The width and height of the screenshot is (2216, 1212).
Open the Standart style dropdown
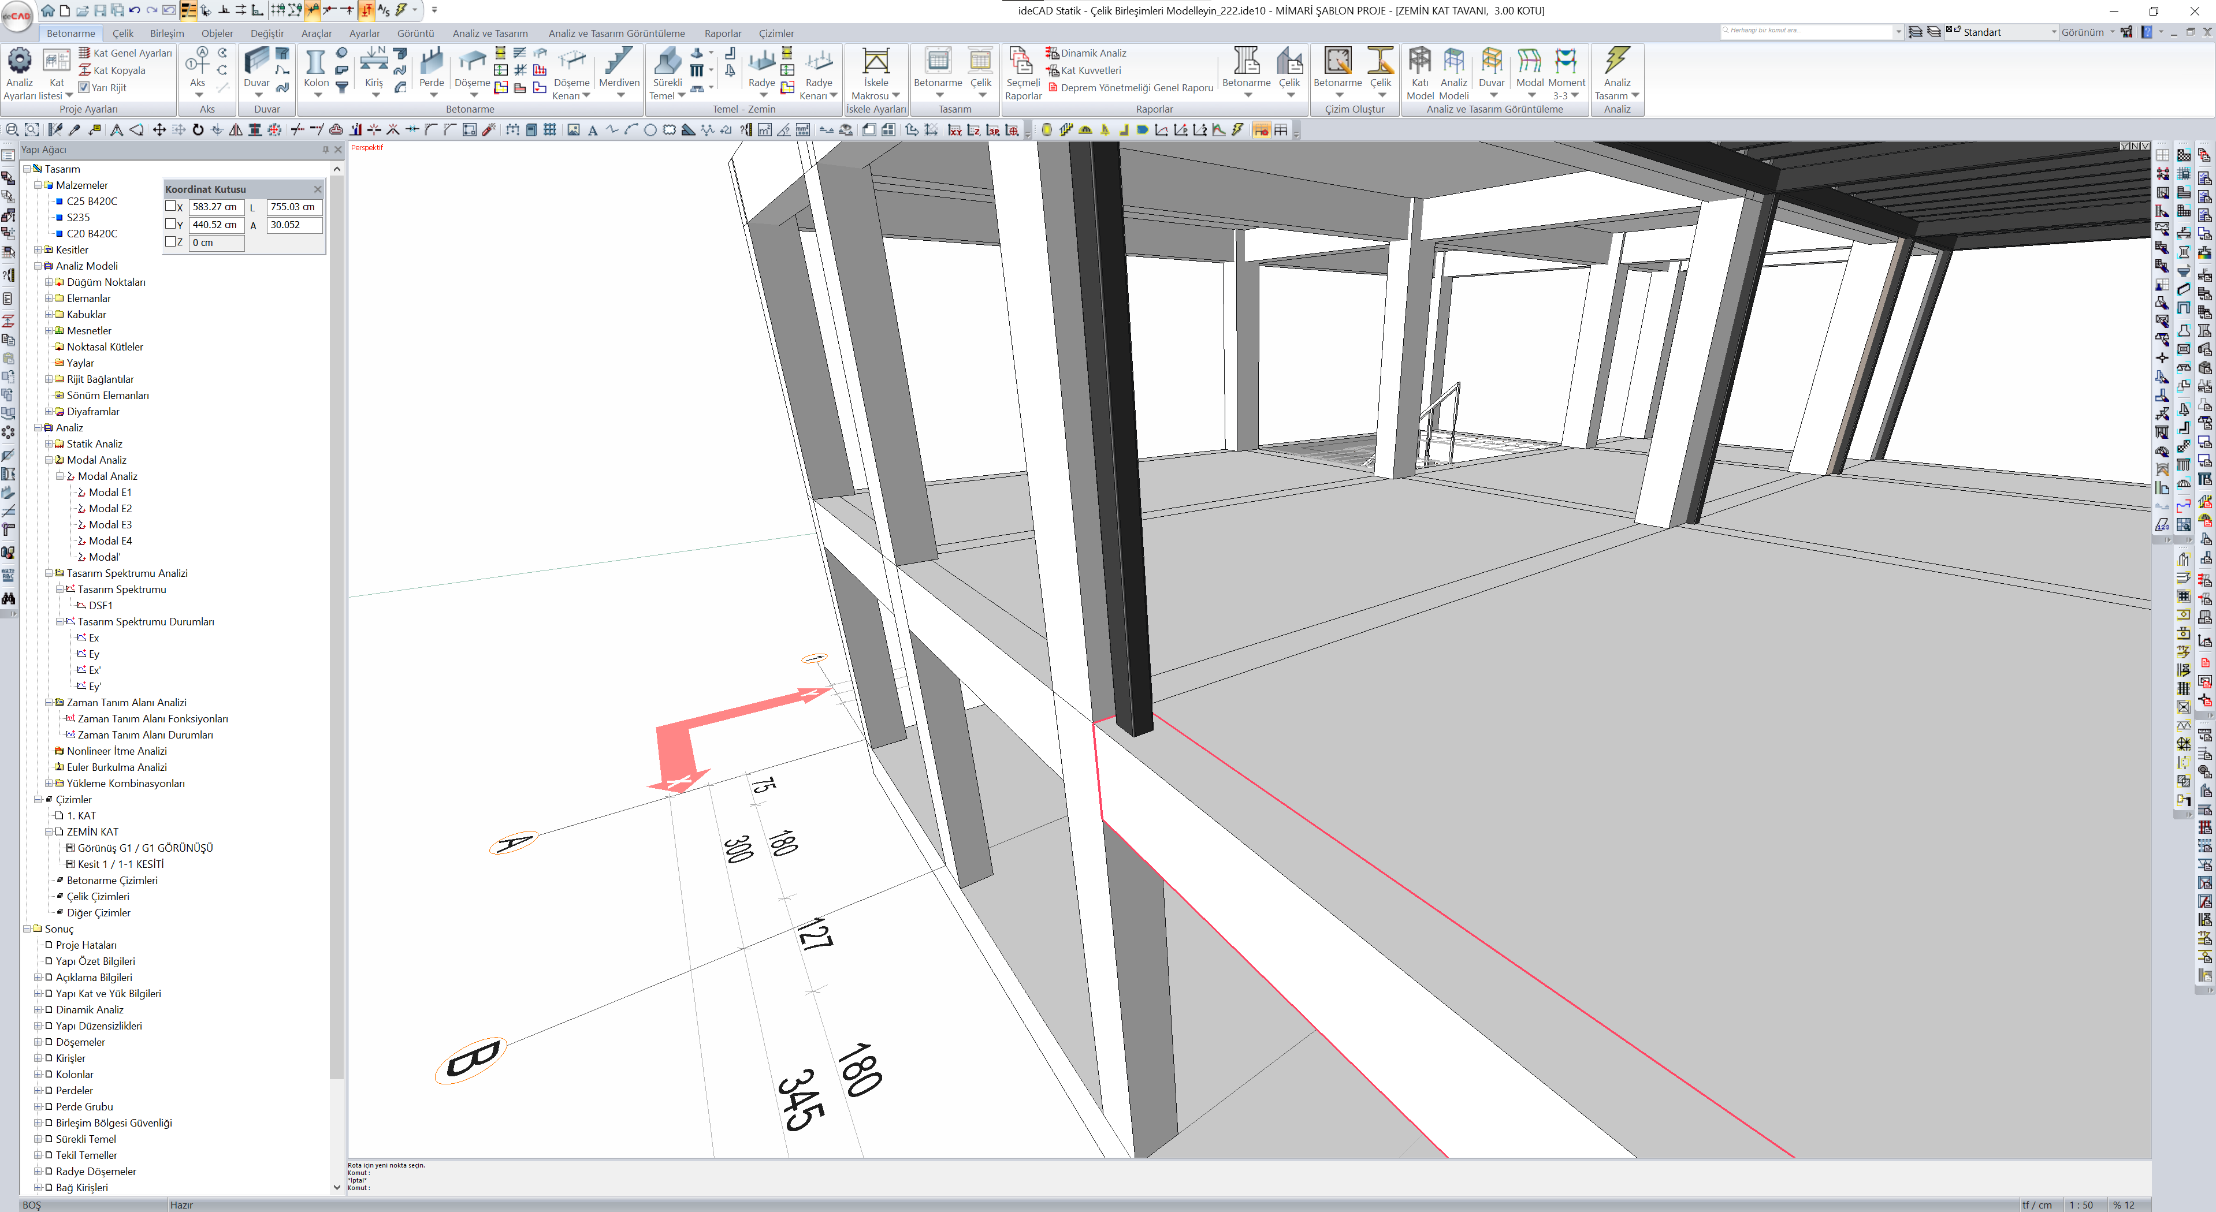[2054, 32]
